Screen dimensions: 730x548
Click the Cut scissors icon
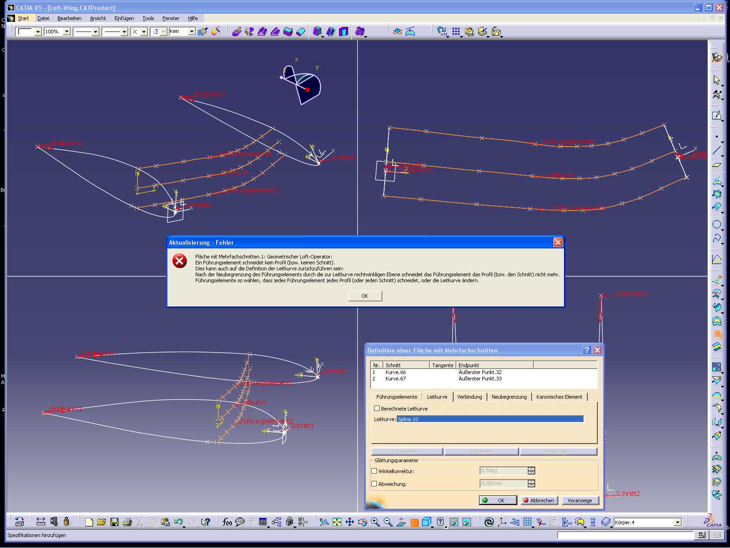tap(140, 522)
